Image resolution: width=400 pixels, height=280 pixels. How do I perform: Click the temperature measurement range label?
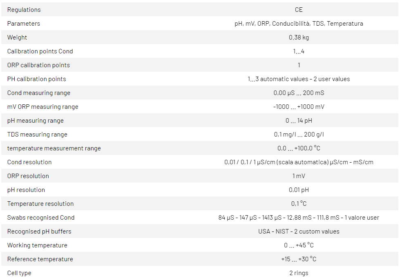[54, 148]
